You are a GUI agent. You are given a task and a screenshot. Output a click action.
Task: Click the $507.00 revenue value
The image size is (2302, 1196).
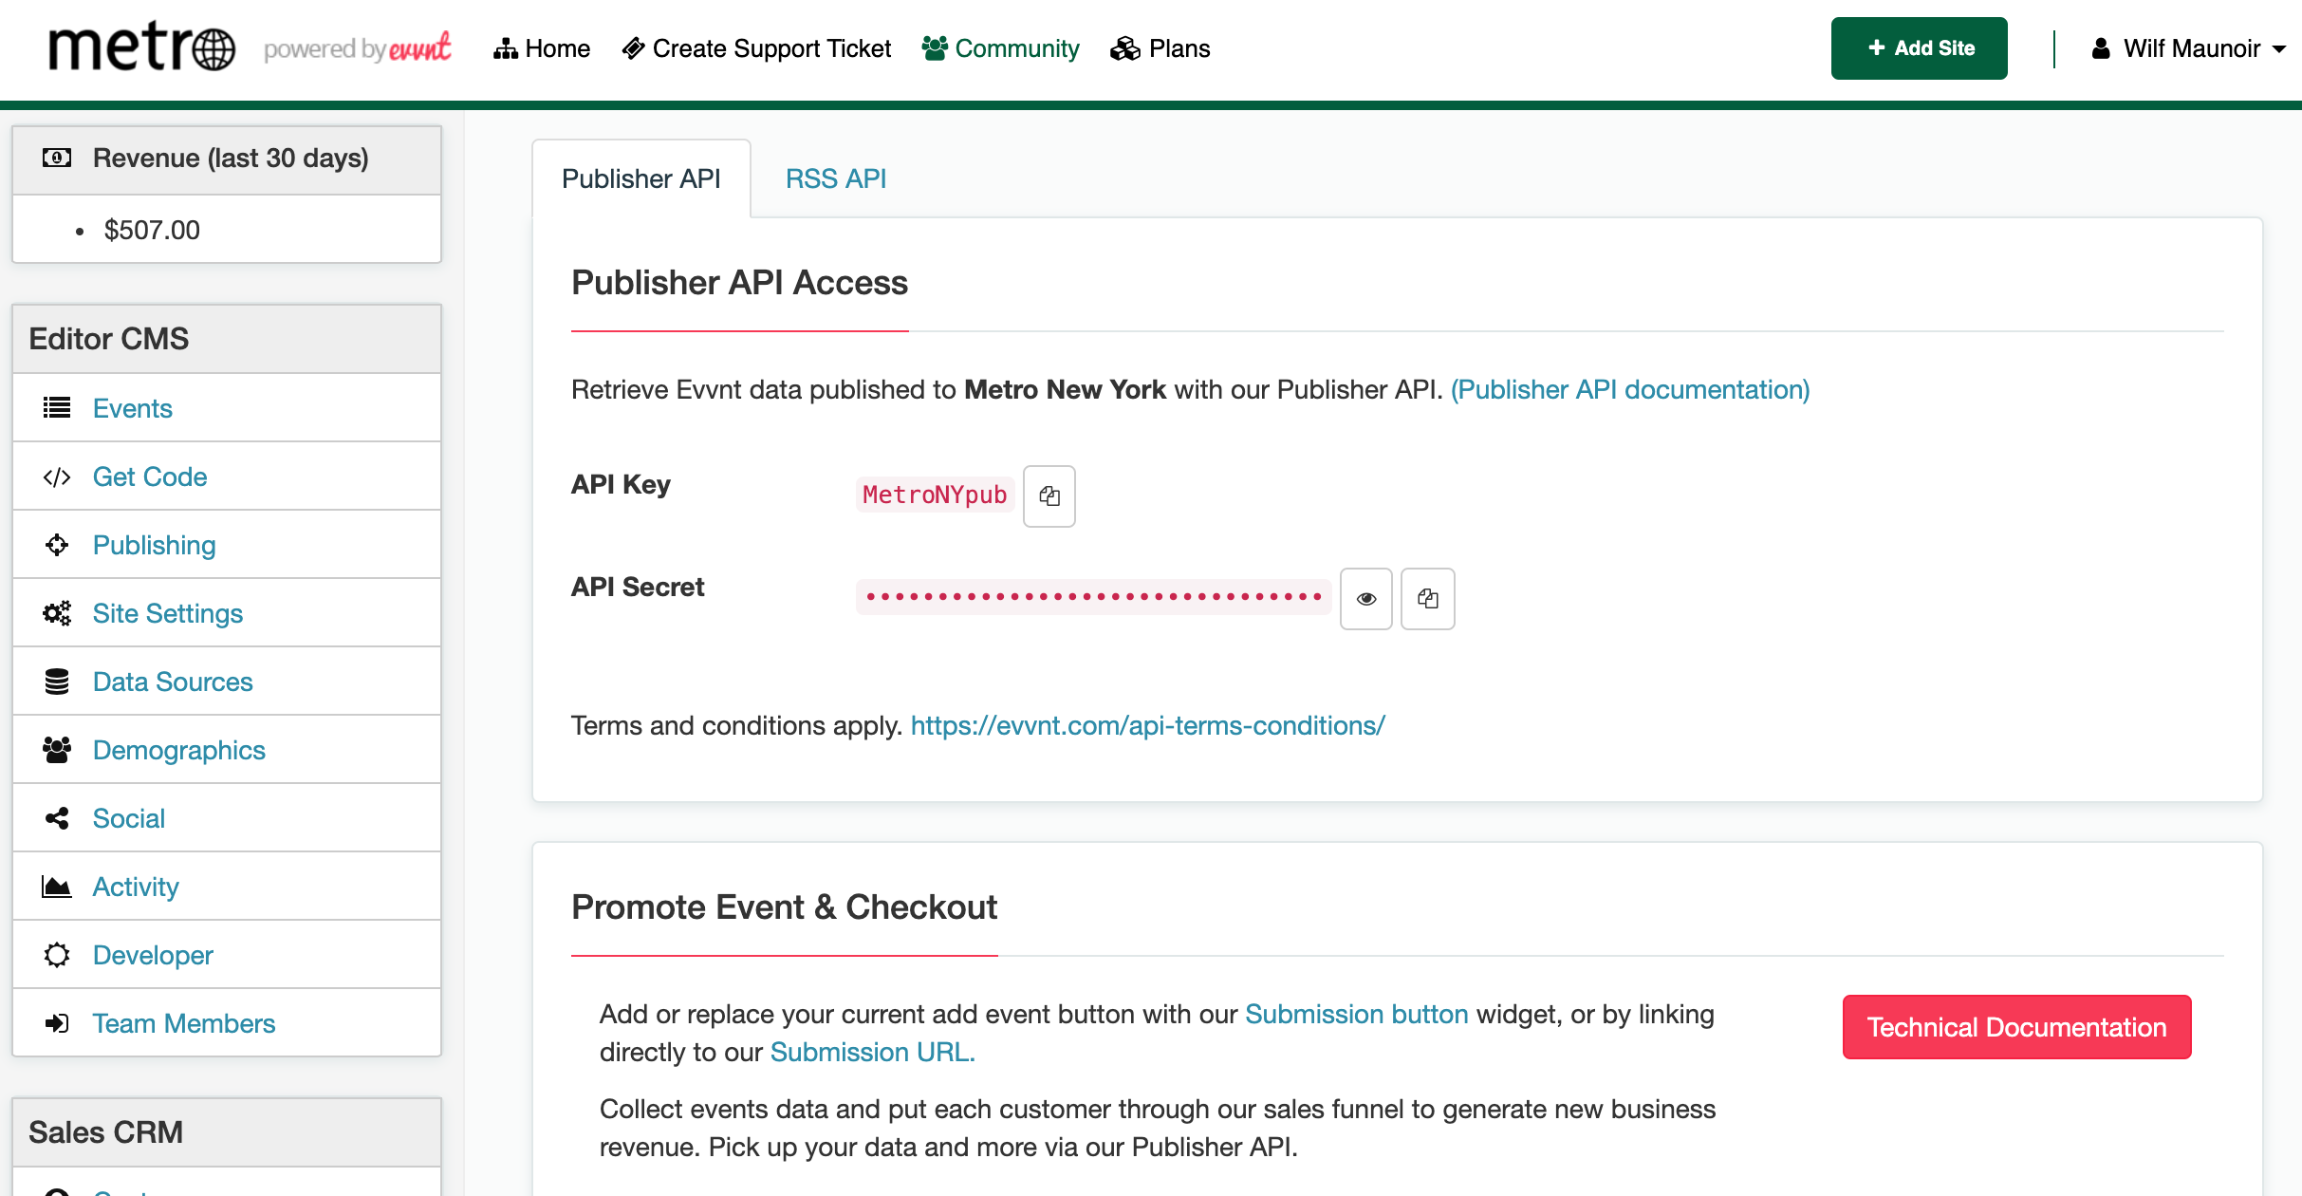pyautogui.click(x=152, y=230)
